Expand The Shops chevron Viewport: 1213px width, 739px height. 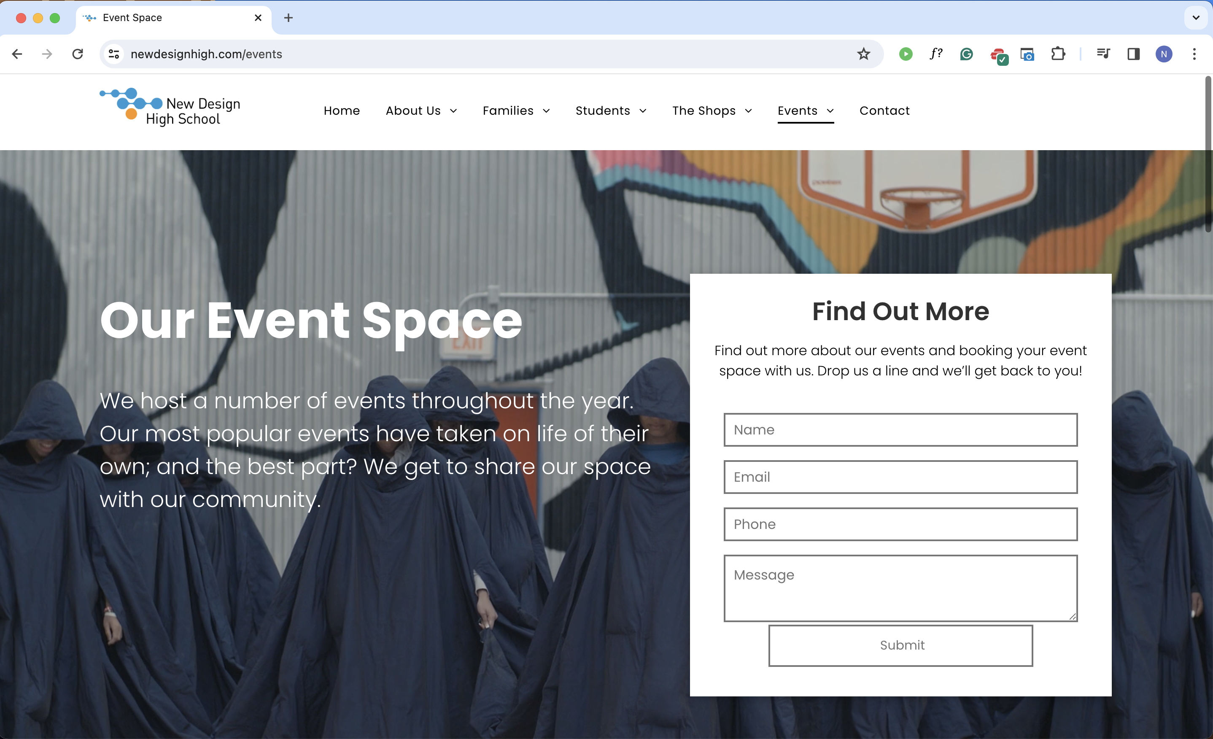pos(749,111)
